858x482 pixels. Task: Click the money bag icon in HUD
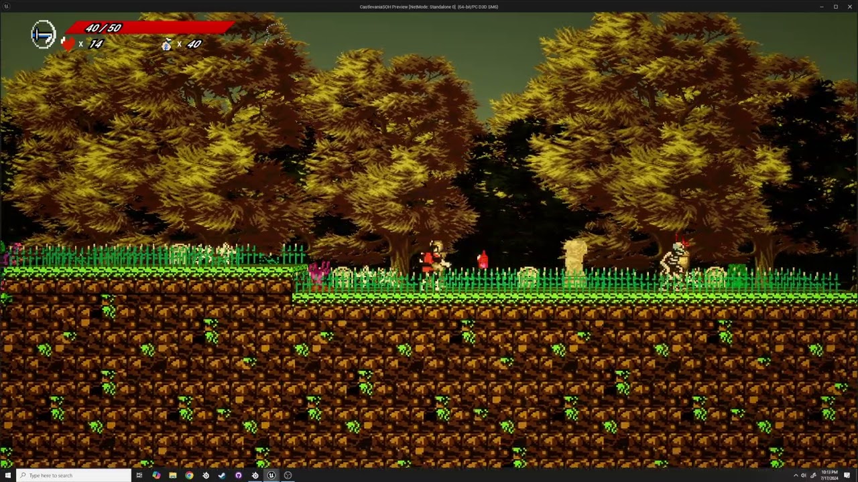(x=167, y=44)
